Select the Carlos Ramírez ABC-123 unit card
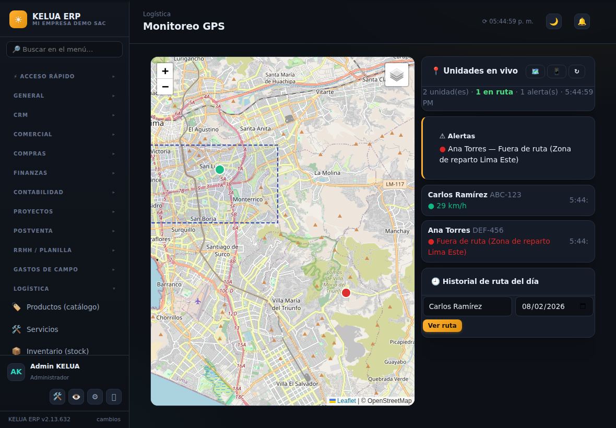 click(x=508, y=200)
